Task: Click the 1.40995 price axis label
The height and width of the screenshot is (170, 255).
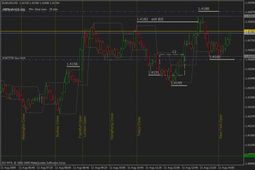Action: pyautogui.click(x=250, y=163)
